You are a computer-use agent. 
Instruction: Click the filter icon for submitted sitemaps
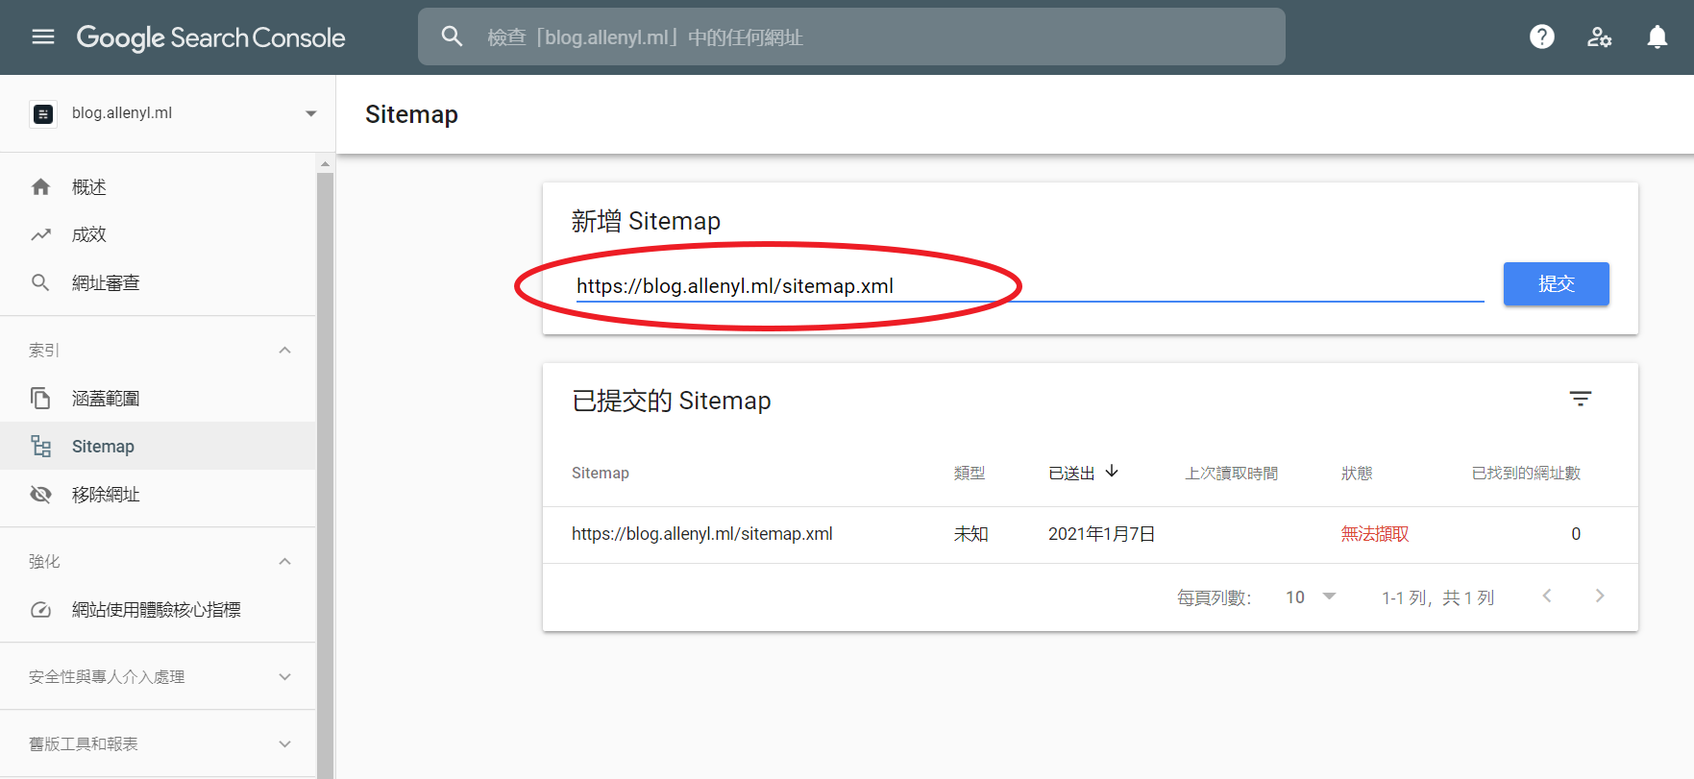tap(1580, 399)
